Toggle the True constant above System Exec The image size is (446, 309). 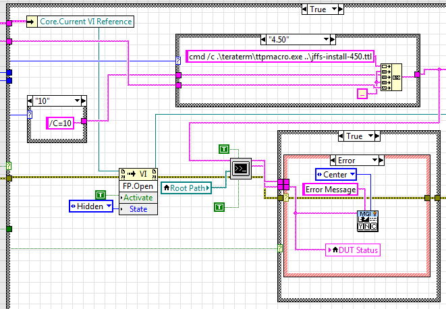(225, 148)
